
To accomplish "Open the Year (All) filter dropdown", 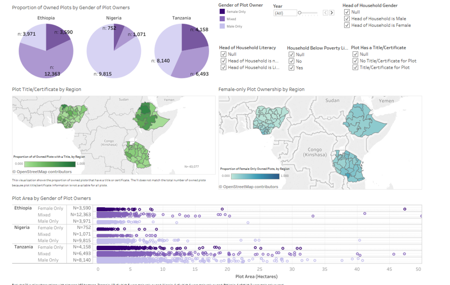I will pyautogui.click(x=285, y=12).
